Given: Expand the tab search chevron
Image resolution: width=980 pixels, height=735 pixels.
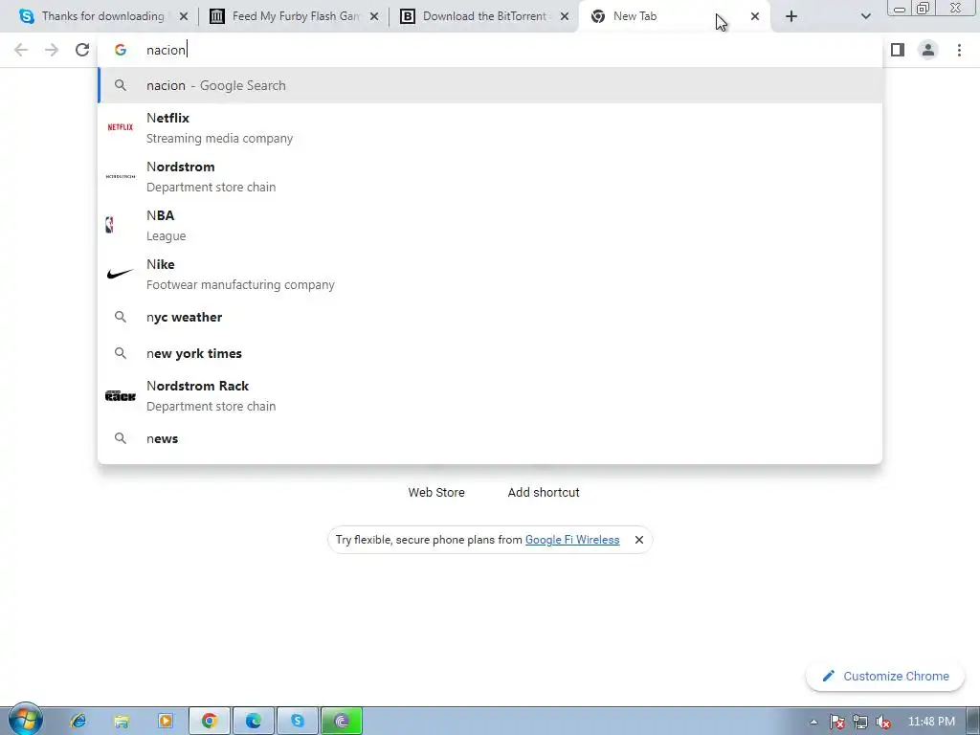Looking at the screenshot, I should click(x=865, y=16).
